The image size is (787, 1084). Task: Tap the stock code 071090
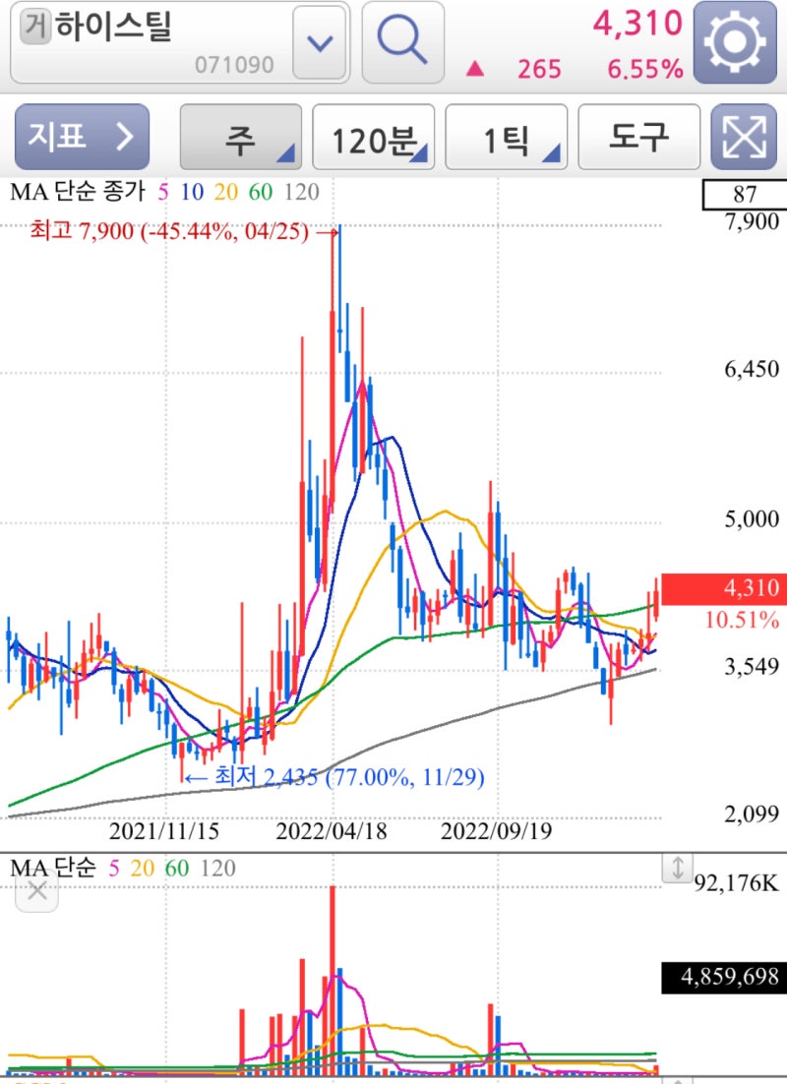234,65
